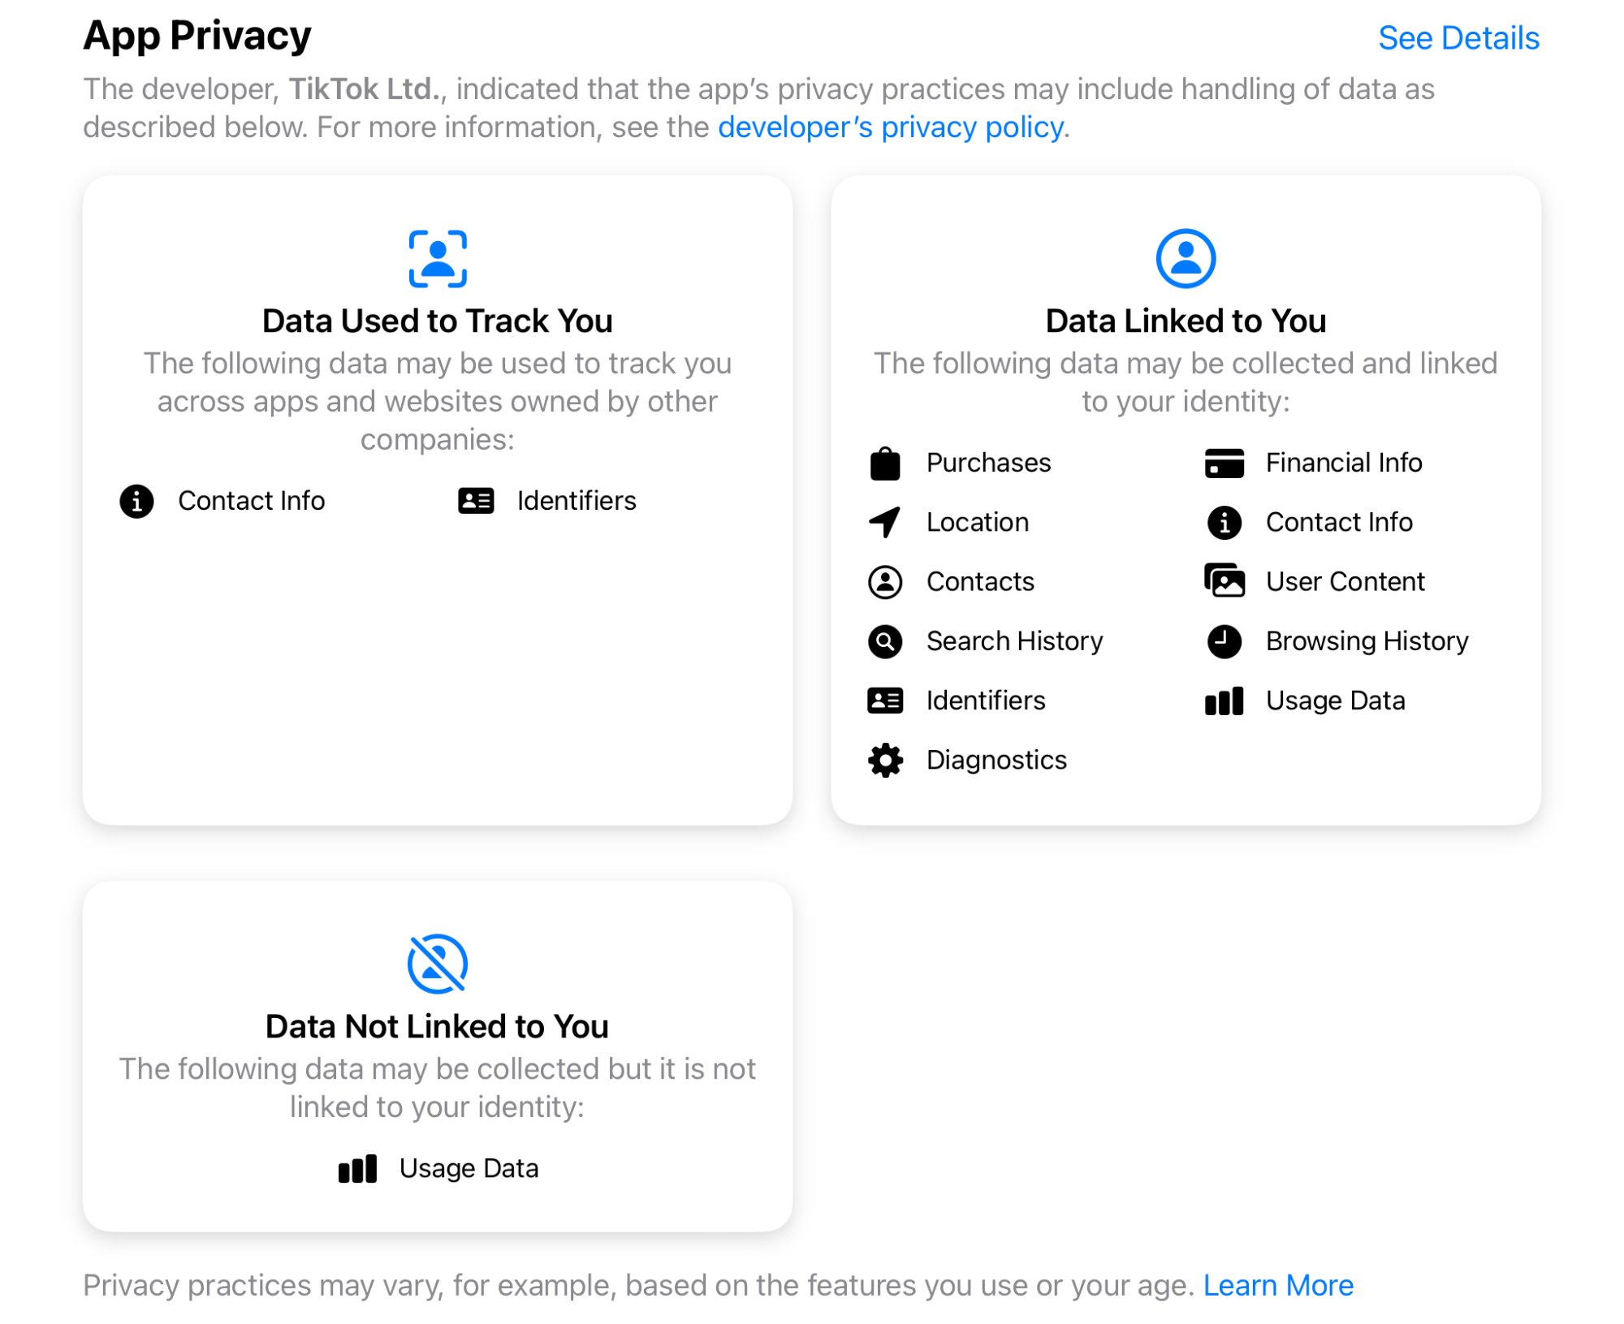Click the Location arrow icon
Viewport: 1624px width, 1324px height.
884,523
